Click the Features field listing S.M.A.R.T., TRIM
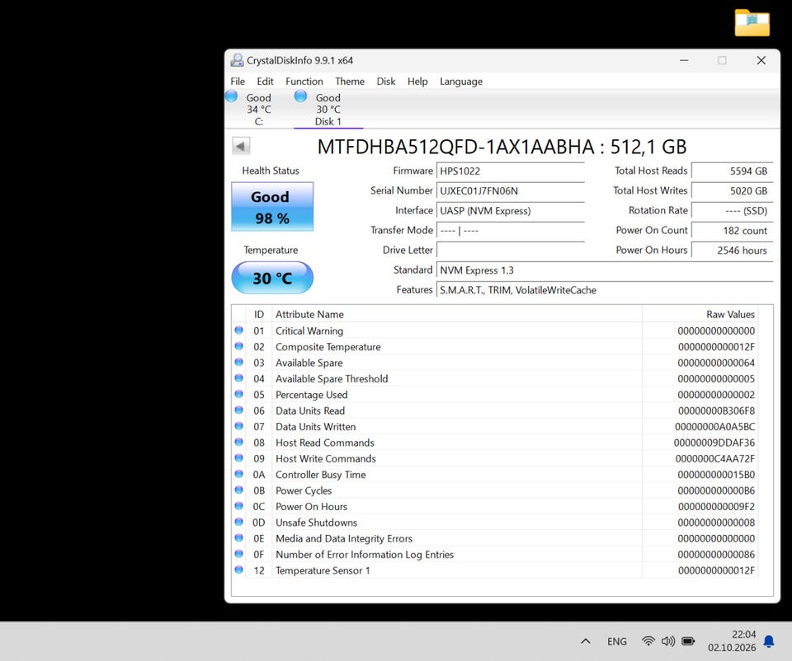This screenshot has height=661, width=792. pos(605,289)
